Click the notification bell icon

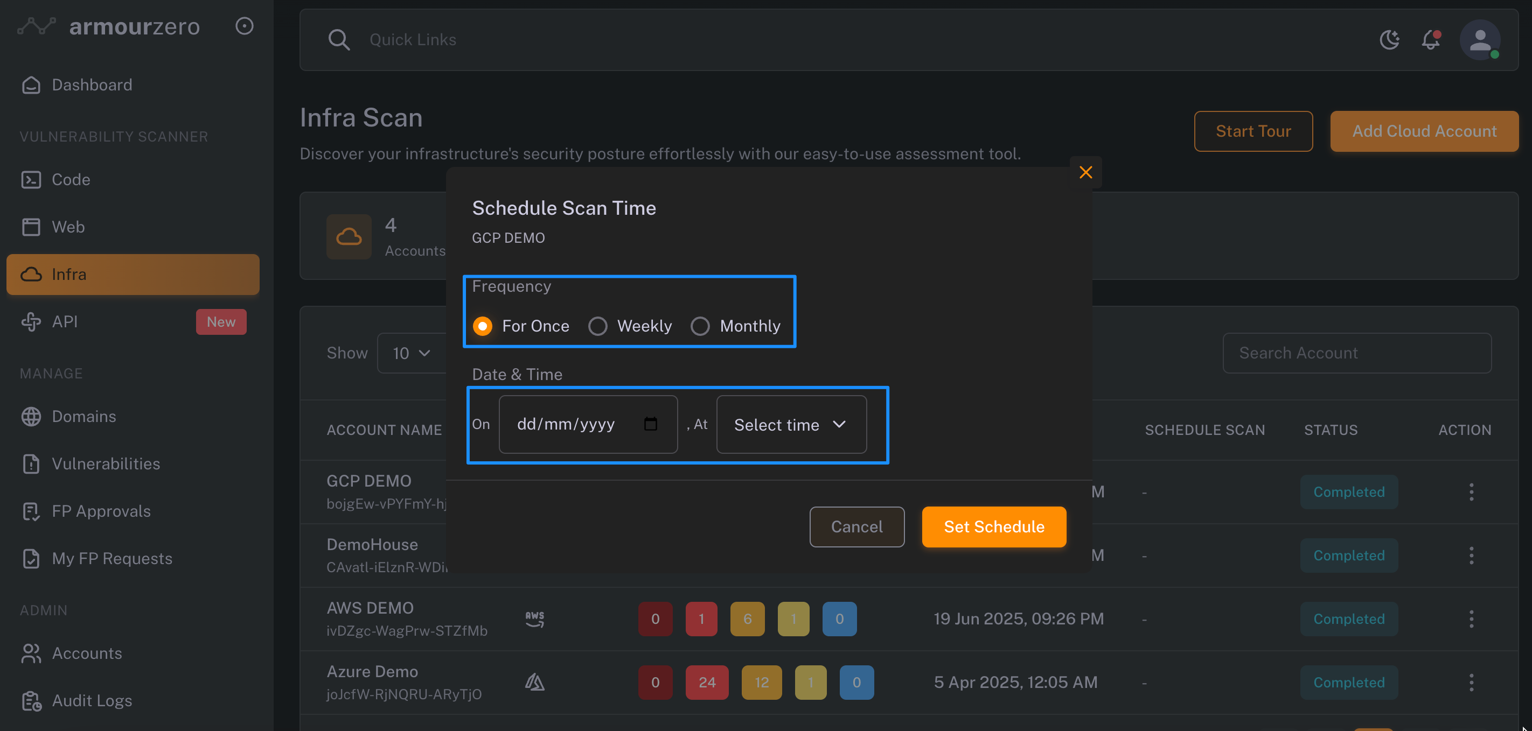pos(1430,40)
